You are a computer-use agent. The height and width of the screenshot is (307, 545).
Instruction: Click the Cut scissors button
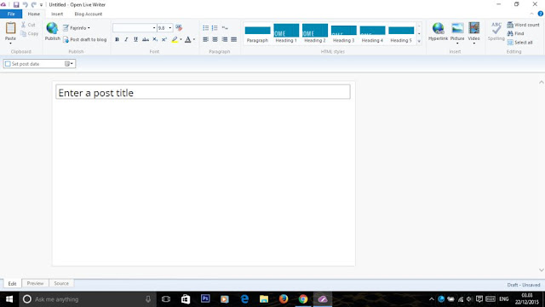(x=28, y=25)
